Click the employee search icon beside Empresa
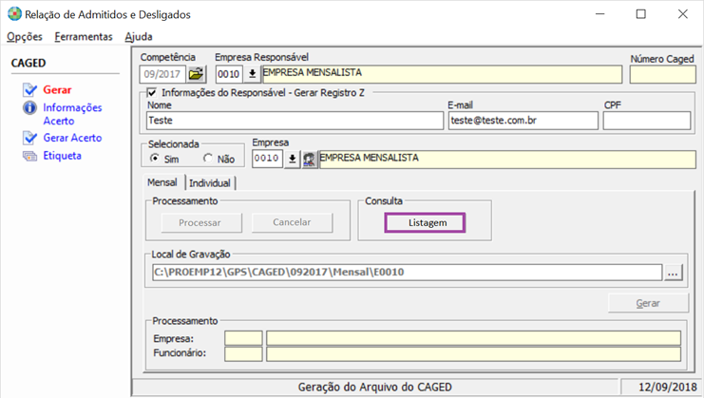Image resolution: width=704 pixels, height=398 pixels. pos(309,160)
